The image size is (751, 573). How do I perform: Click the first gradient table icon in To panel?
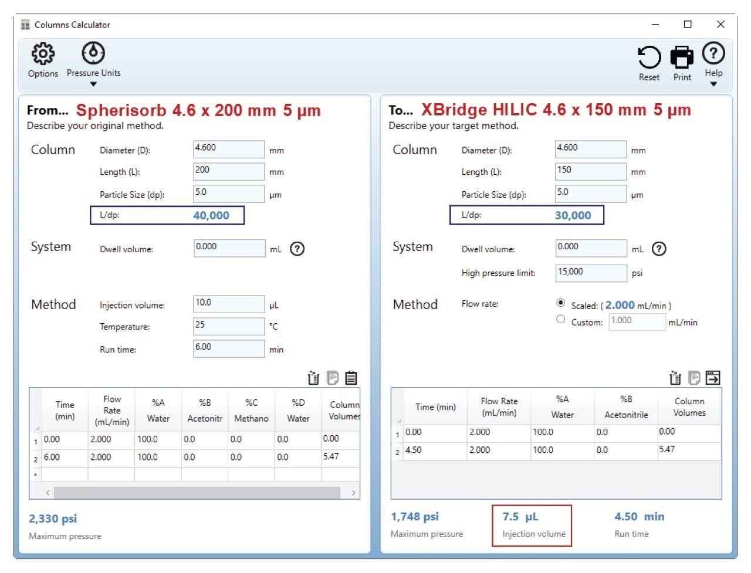[675, 378]
